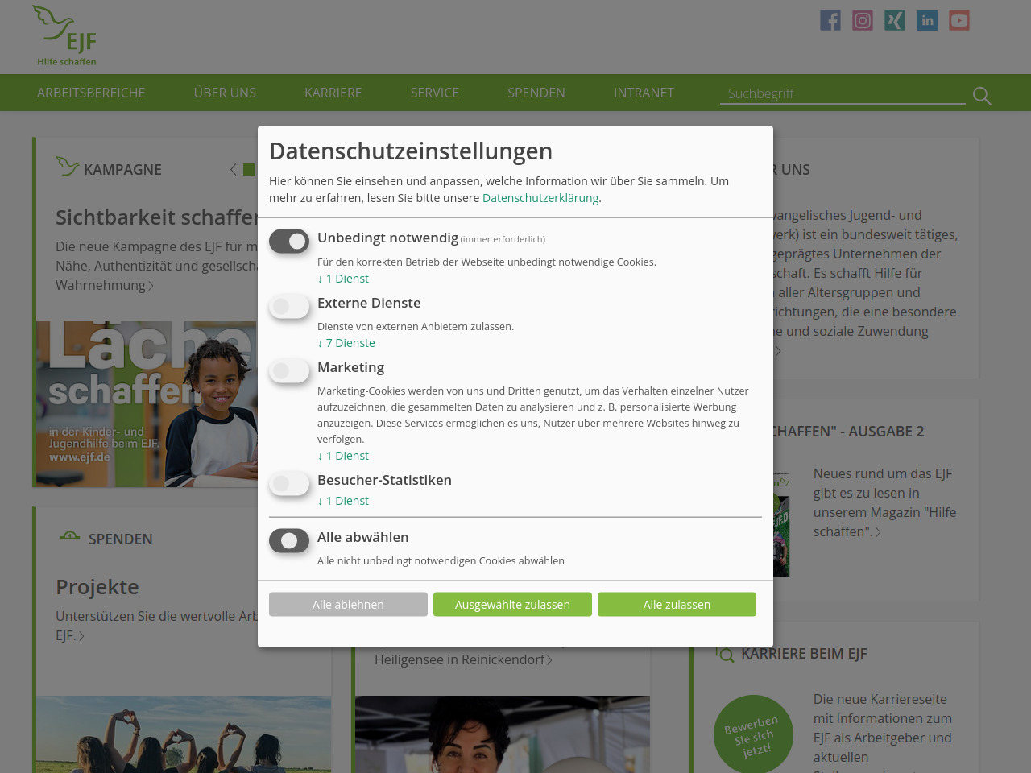Open the Datenschutzerklärung link

tap(540, 198)
